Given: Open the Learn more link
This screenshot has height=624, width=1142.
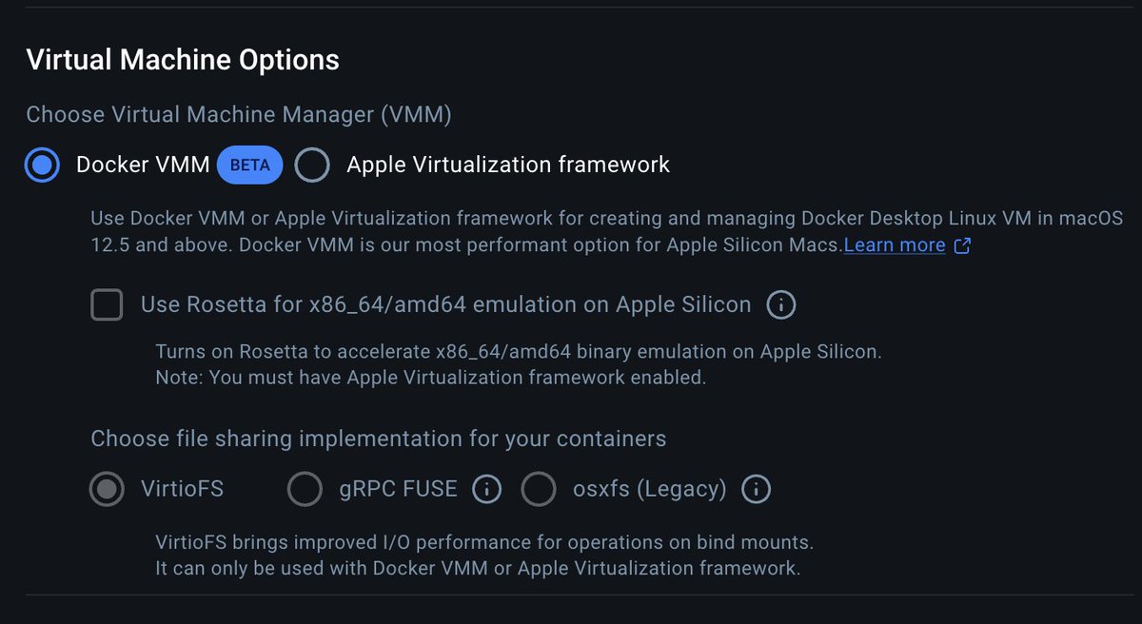Looking at the screenshot, I should [x=895, y=245].
